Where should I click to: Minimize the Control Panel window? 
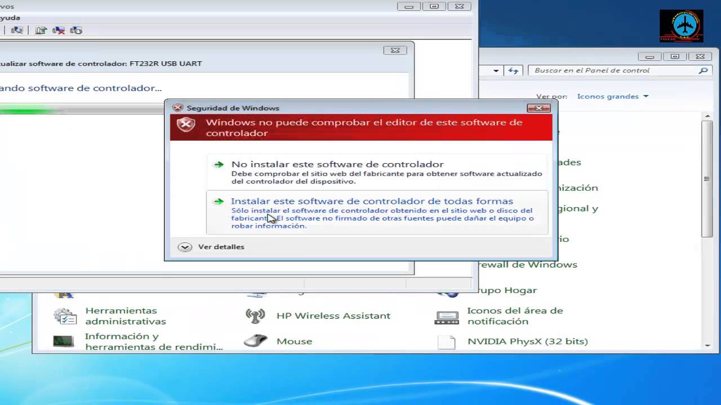point(650,56)
